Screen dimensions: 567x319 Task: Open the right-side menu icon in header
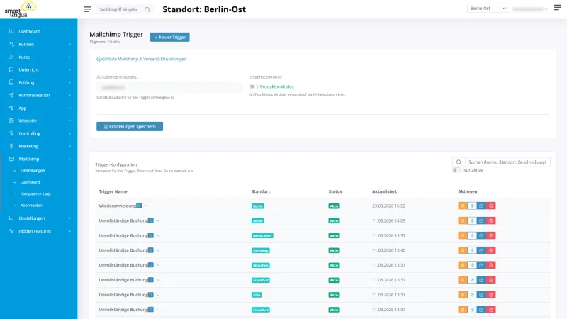pyautogui.click(x=558, y=8)
